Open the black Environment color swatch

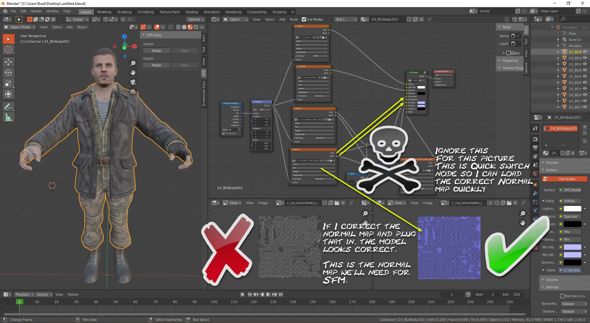[572, 262]
